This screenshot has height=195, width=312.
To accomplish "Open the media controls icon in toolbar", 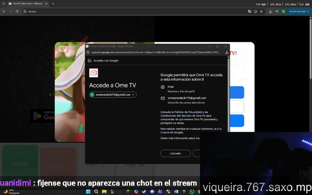I will click(x=277, y=12).
